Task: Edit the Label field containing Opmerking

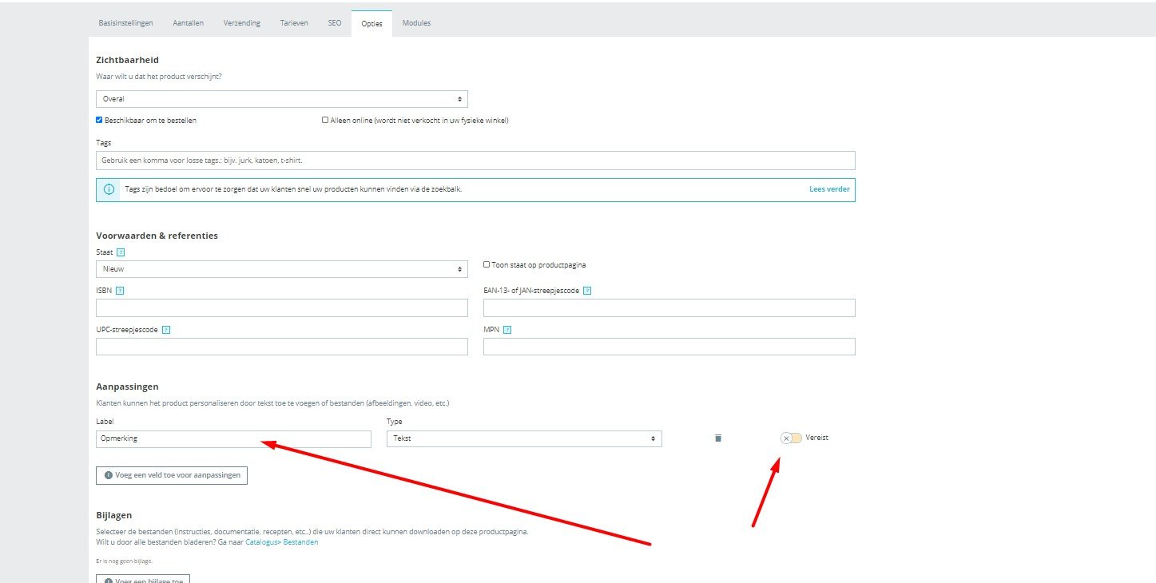Action: [233, 438]
